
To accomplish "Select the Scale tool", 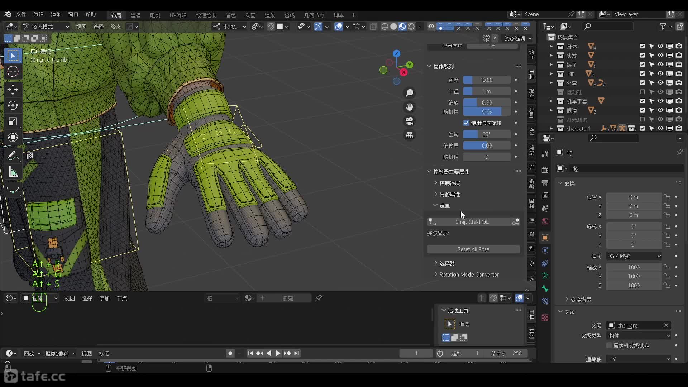I will click(x=13, y=121).
